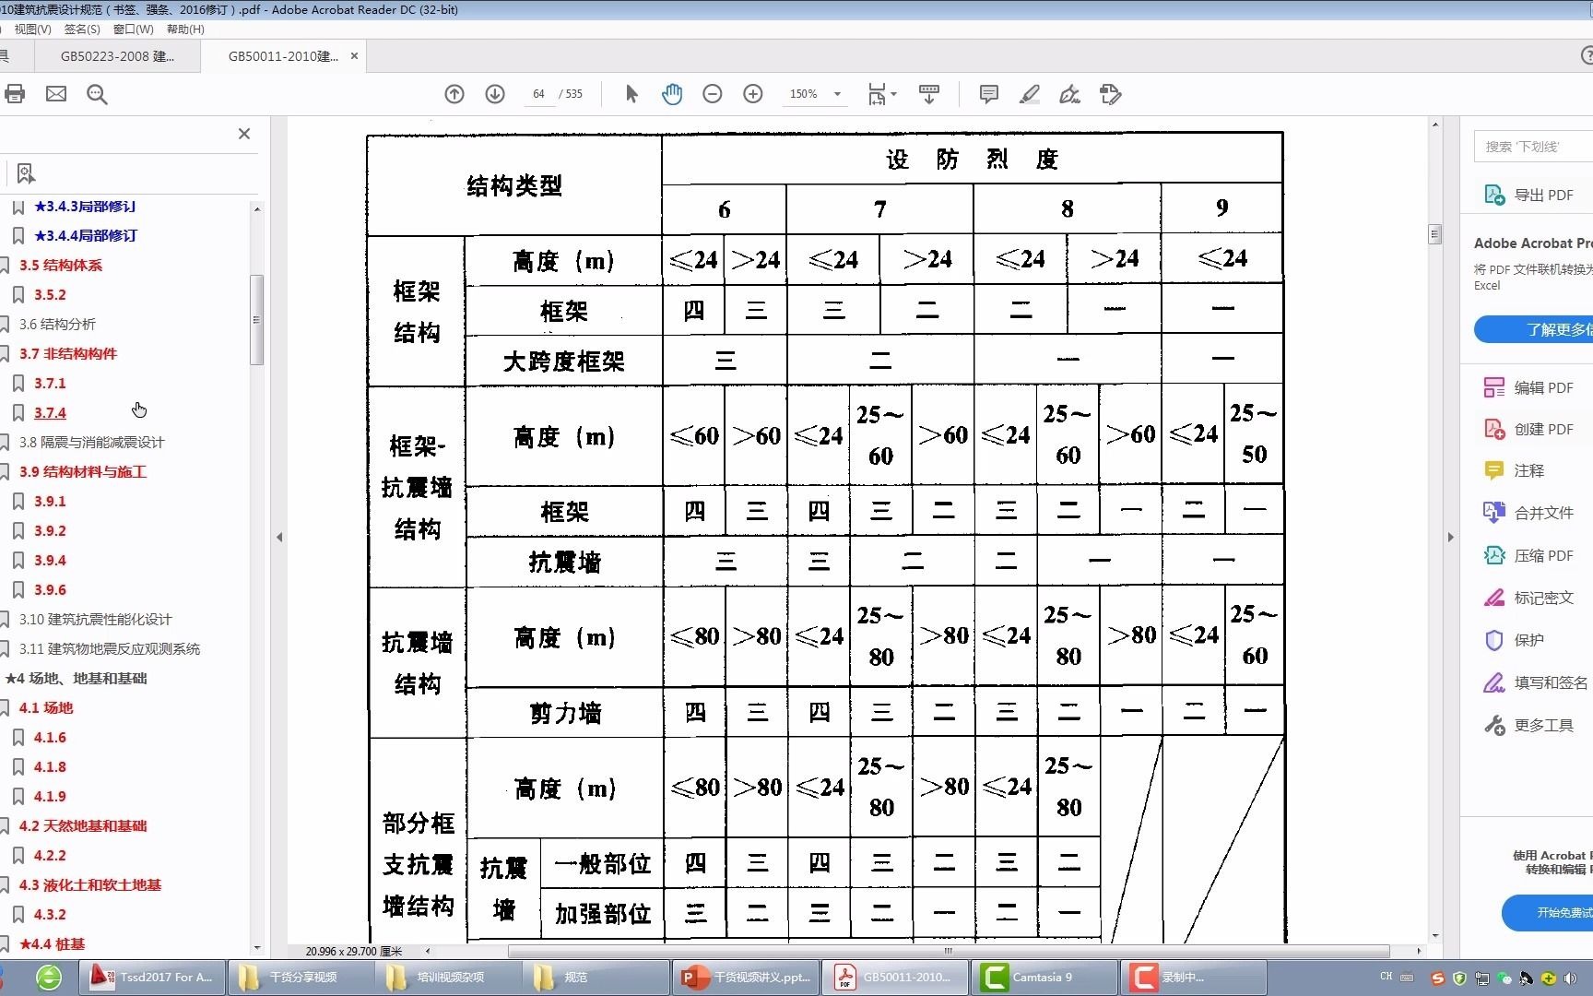Image resolution: width=1593 pixels, height=996 pixels.
Task: Zoom out with minus button
Action: pos(713,94)
